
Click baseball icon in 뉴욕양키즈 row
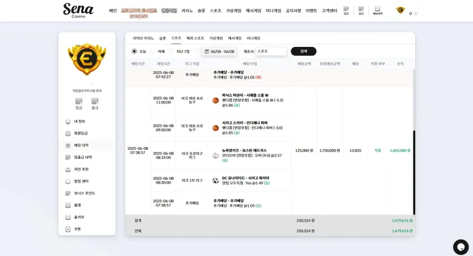tap(215, 155)
